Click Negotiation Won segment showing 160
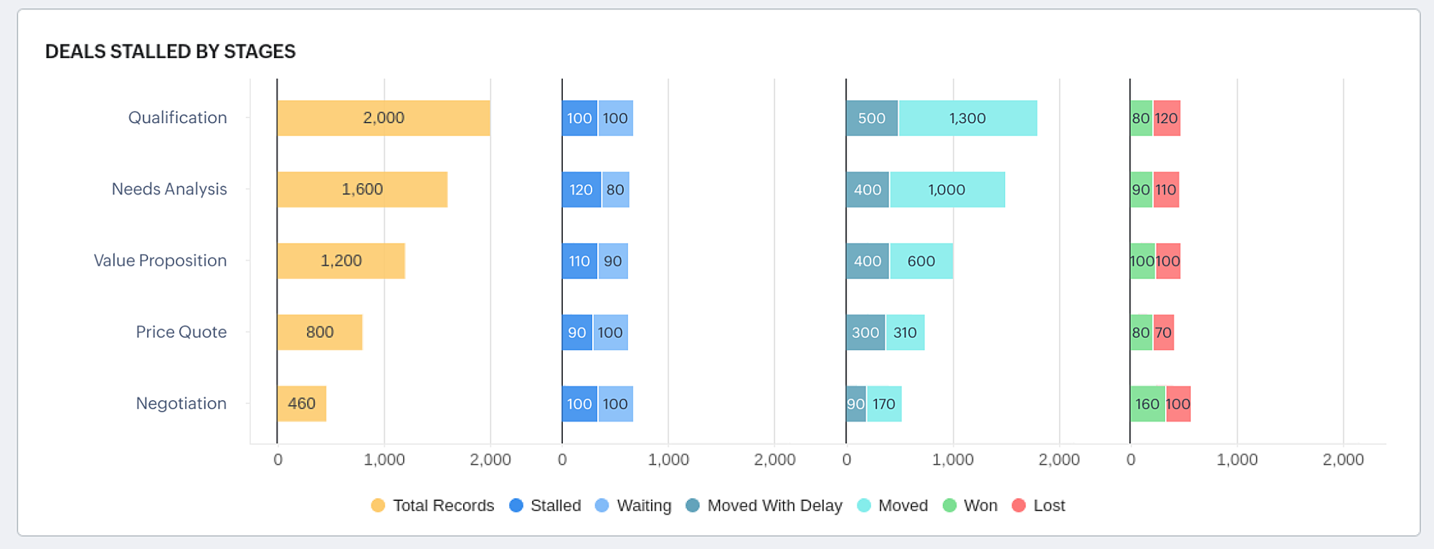Viewport: 1434px width, 549px height. point(1147,404)
